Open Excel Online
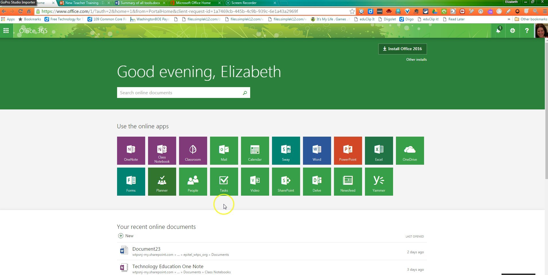Viewport: 548px width, 275px height. [378, 150]
